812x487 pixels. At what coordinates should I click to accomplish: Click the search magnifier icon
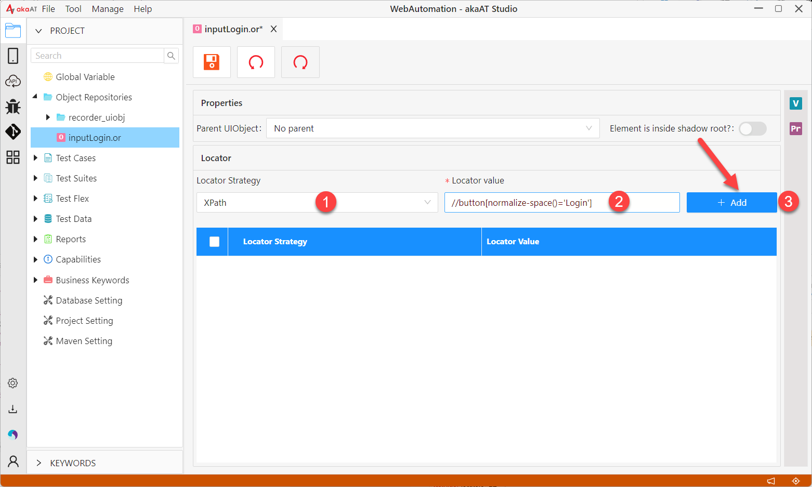pyautogui.click(x=171, y=56)
